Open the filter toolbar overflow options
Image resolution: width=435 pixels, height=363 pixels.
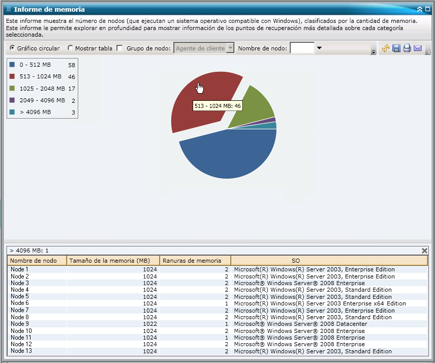pos(374,51)
